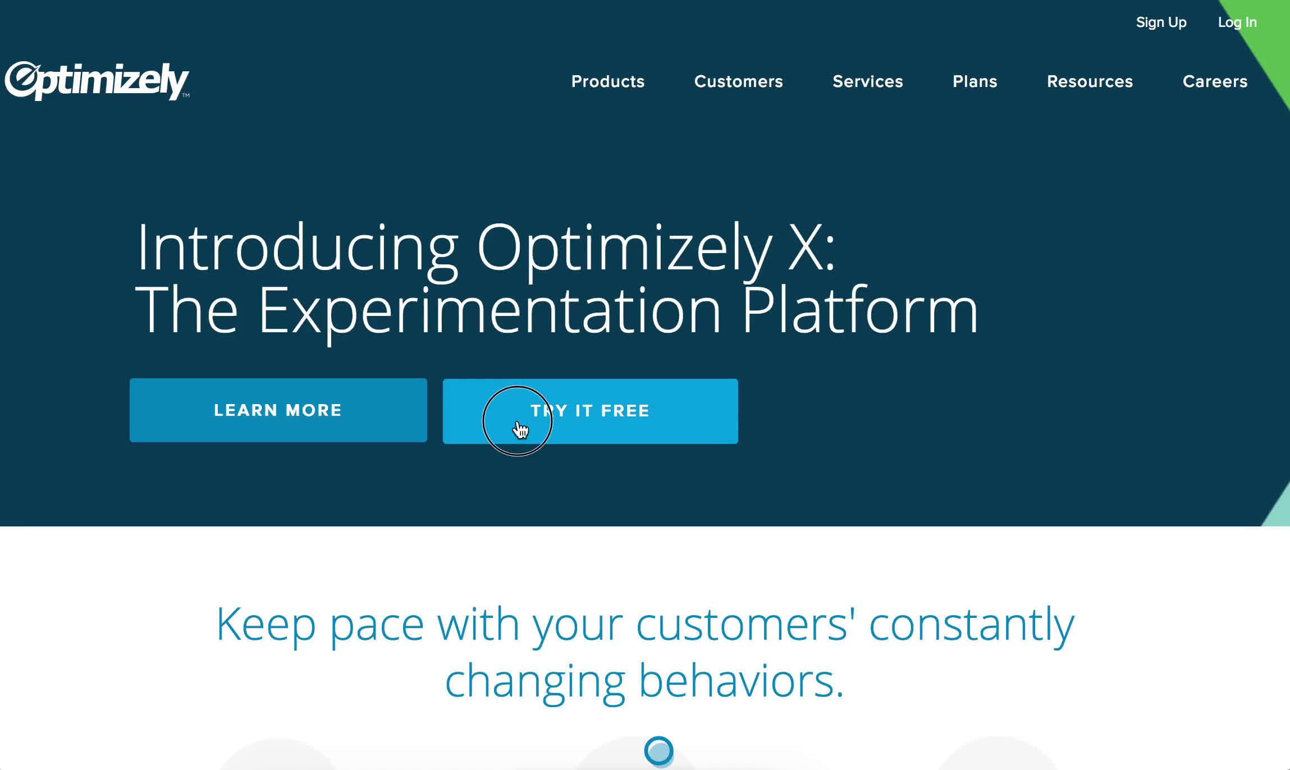
Task: Open the Products menu
Action: [608, 81]
